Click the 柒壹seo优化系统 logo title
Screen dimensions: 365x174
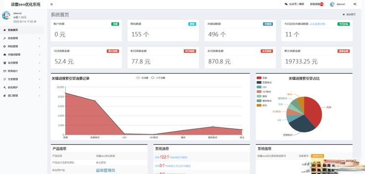(26, 5)
